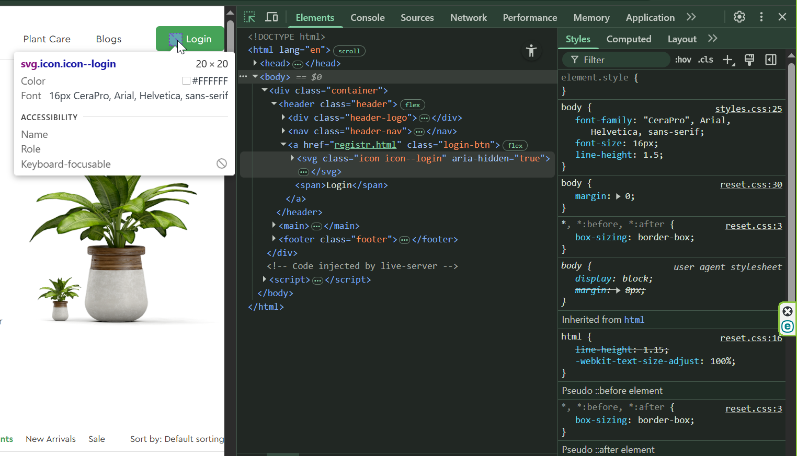
Task: Click the new style rule plus icon
Action: click(x=728, y=60)
